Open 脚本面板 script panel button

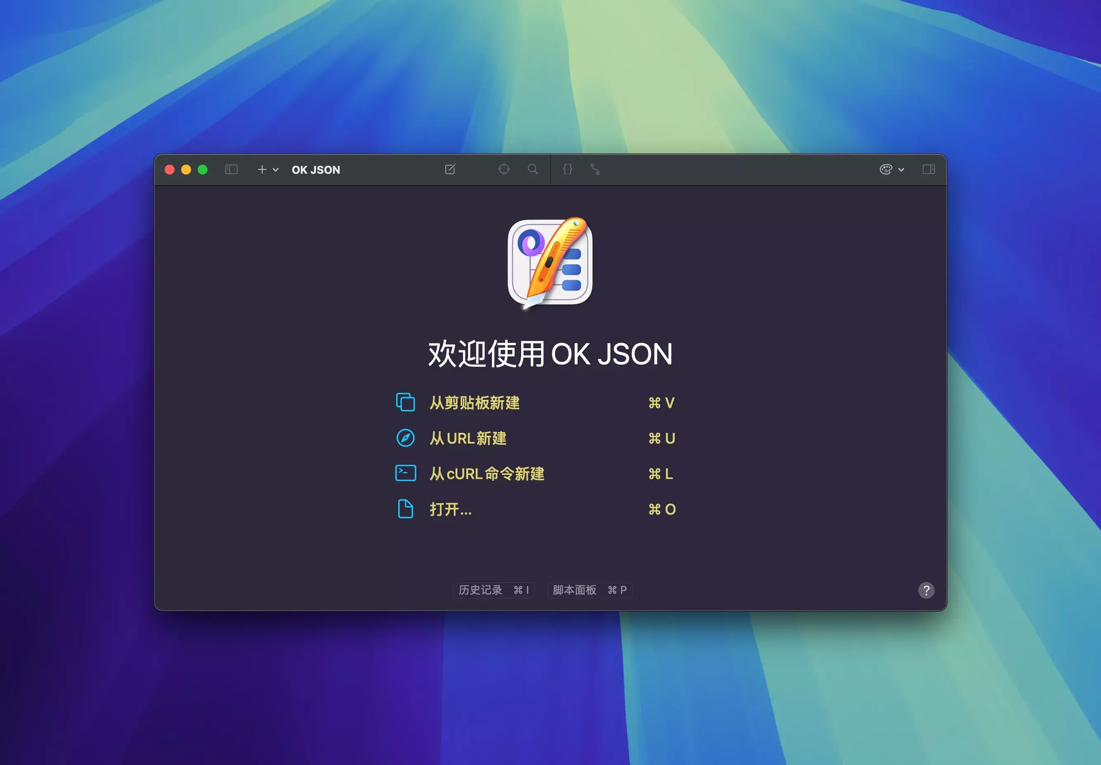[x=590, y=590]
